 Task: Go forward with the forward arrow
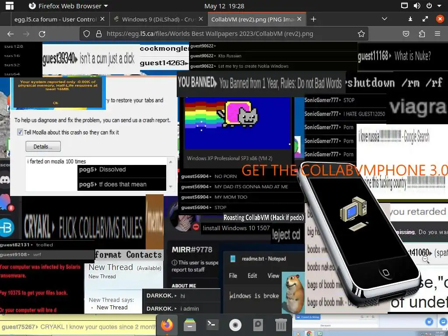(26, 34)
